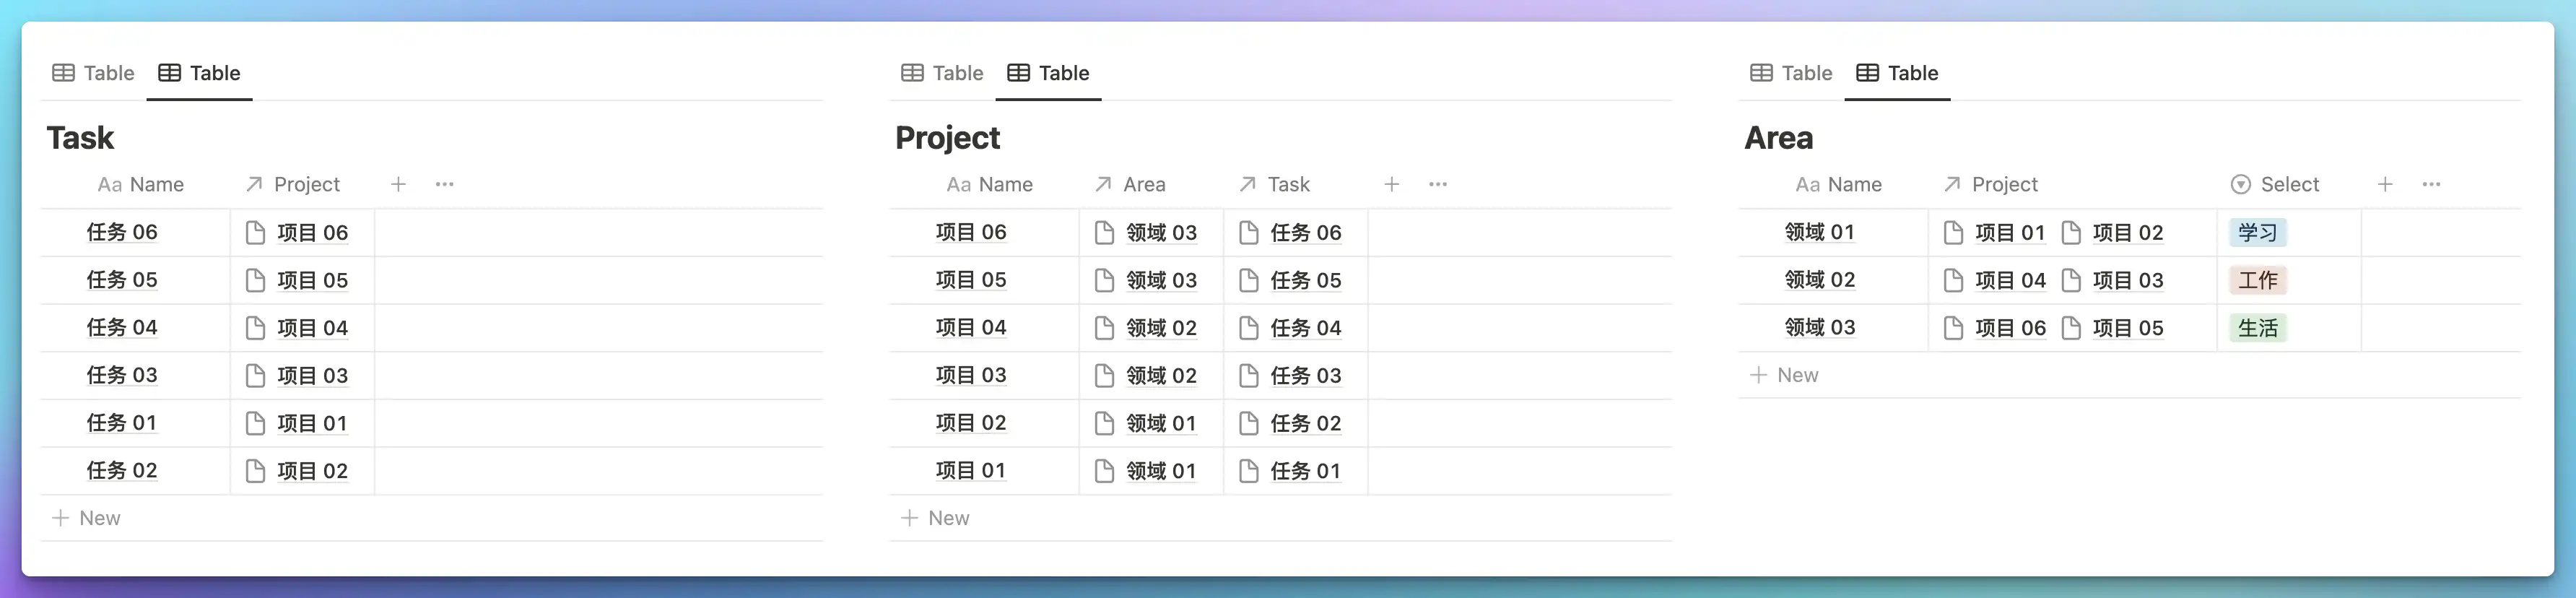Select active Table tab above Project
Image resolution: width=2576 pixels, height=598 pixels.
[1048, 73]
